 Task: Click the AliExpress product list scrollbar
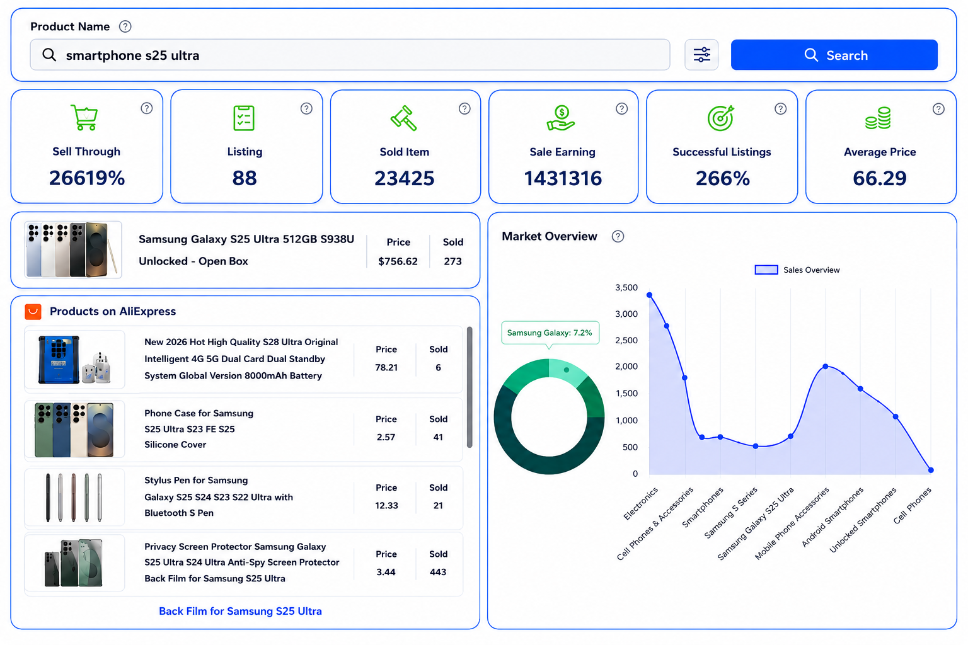(470, 387)
